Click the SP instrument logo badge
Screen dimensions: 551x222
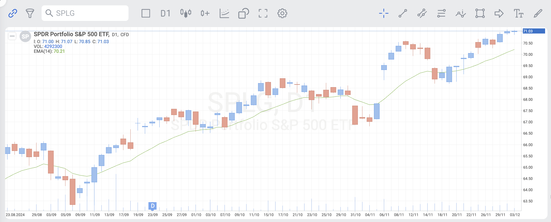click(x=25, y=36)
